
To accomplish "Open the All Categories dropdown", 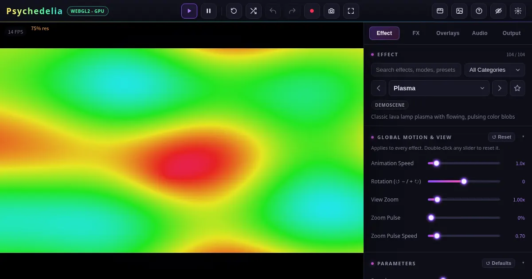I will (x=495, y=70).
